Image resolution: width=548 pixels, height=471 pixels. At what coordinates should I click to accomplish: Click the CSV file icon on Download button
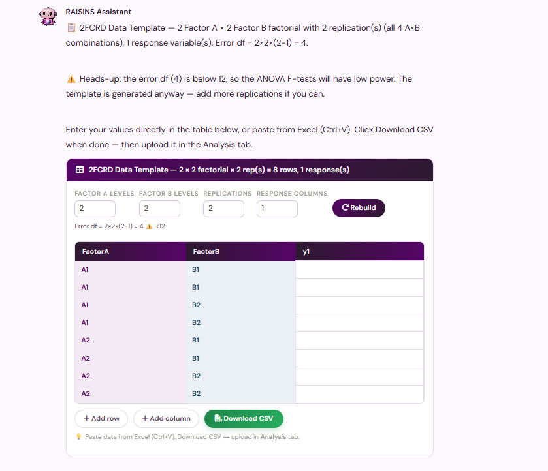(218, 418)
